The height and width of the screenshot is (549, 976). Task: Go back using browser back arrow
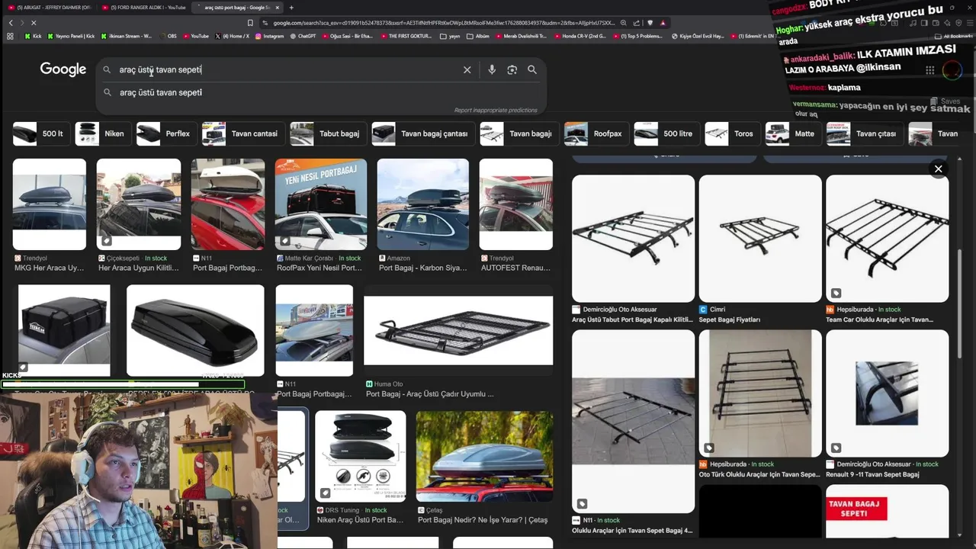click(x=11, y=23)
